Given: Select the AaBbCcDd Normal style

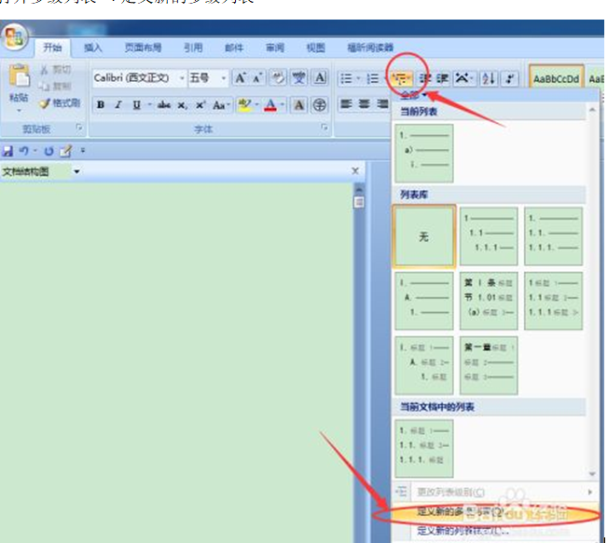Looking at the screenshot, I should click(556, 79).
